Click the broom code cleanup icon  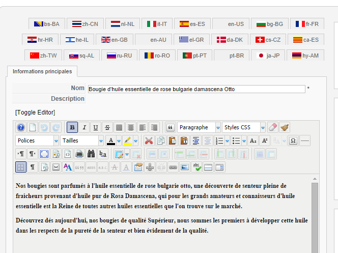pyautogui.click(x=285, y=127)
